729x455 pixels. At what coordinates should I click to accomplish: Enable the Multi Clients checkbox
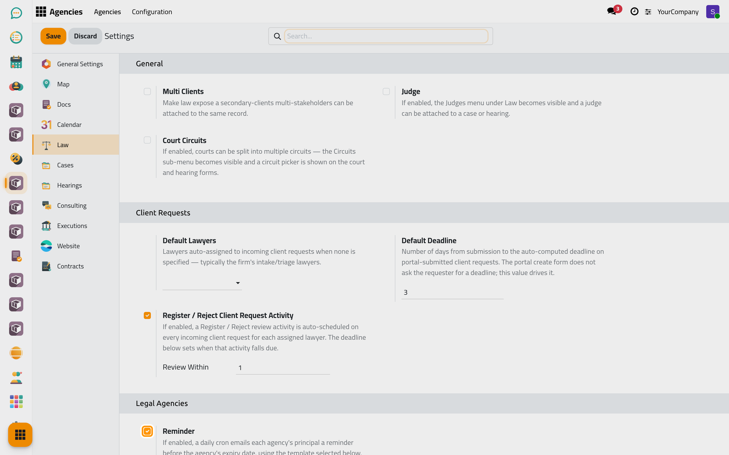(147, 91)
